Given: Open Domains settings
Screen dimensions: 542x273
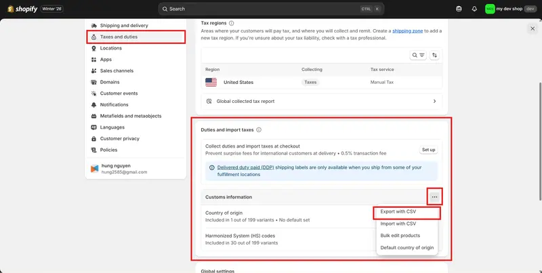Looking at the screenshot, I should tap(135, 82).
